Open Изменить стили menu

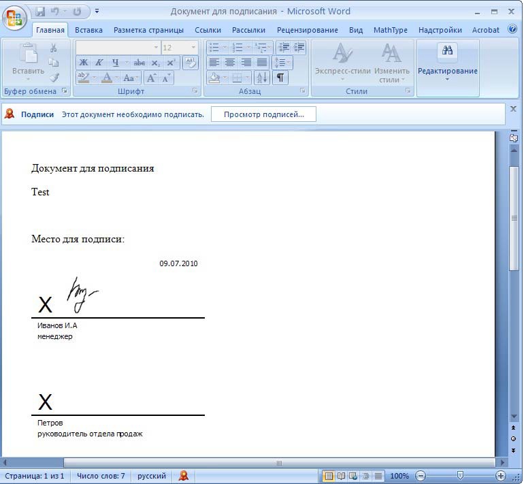392,63
